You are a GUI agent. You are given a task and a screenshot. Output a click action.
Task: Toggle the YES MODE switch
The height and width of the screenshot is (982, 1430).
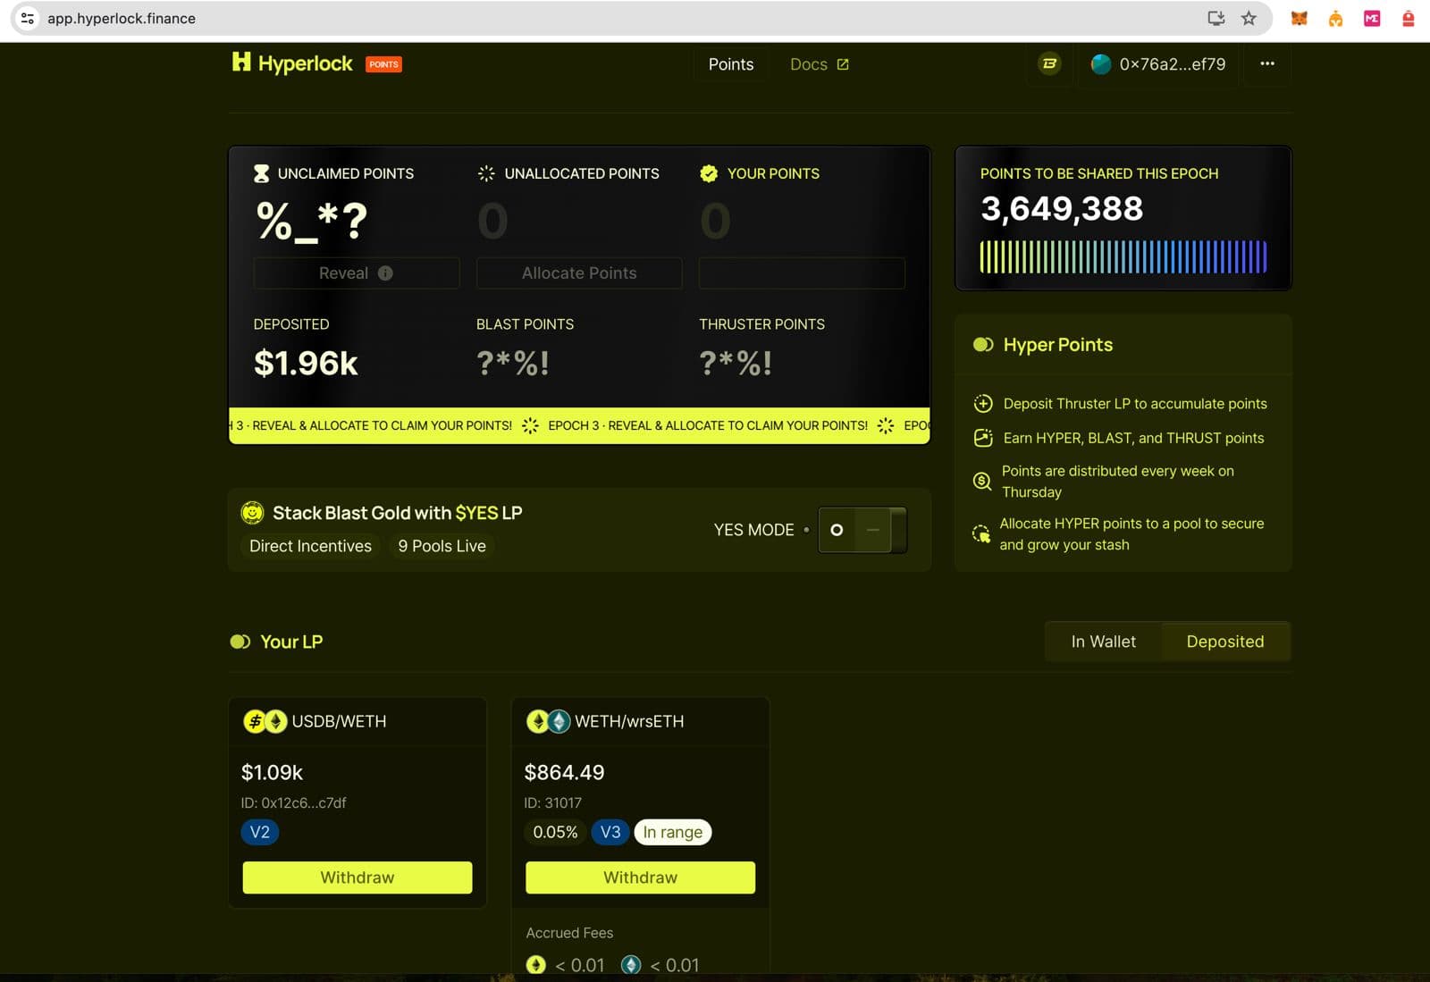pyautogui.click(x=862, y=530)
